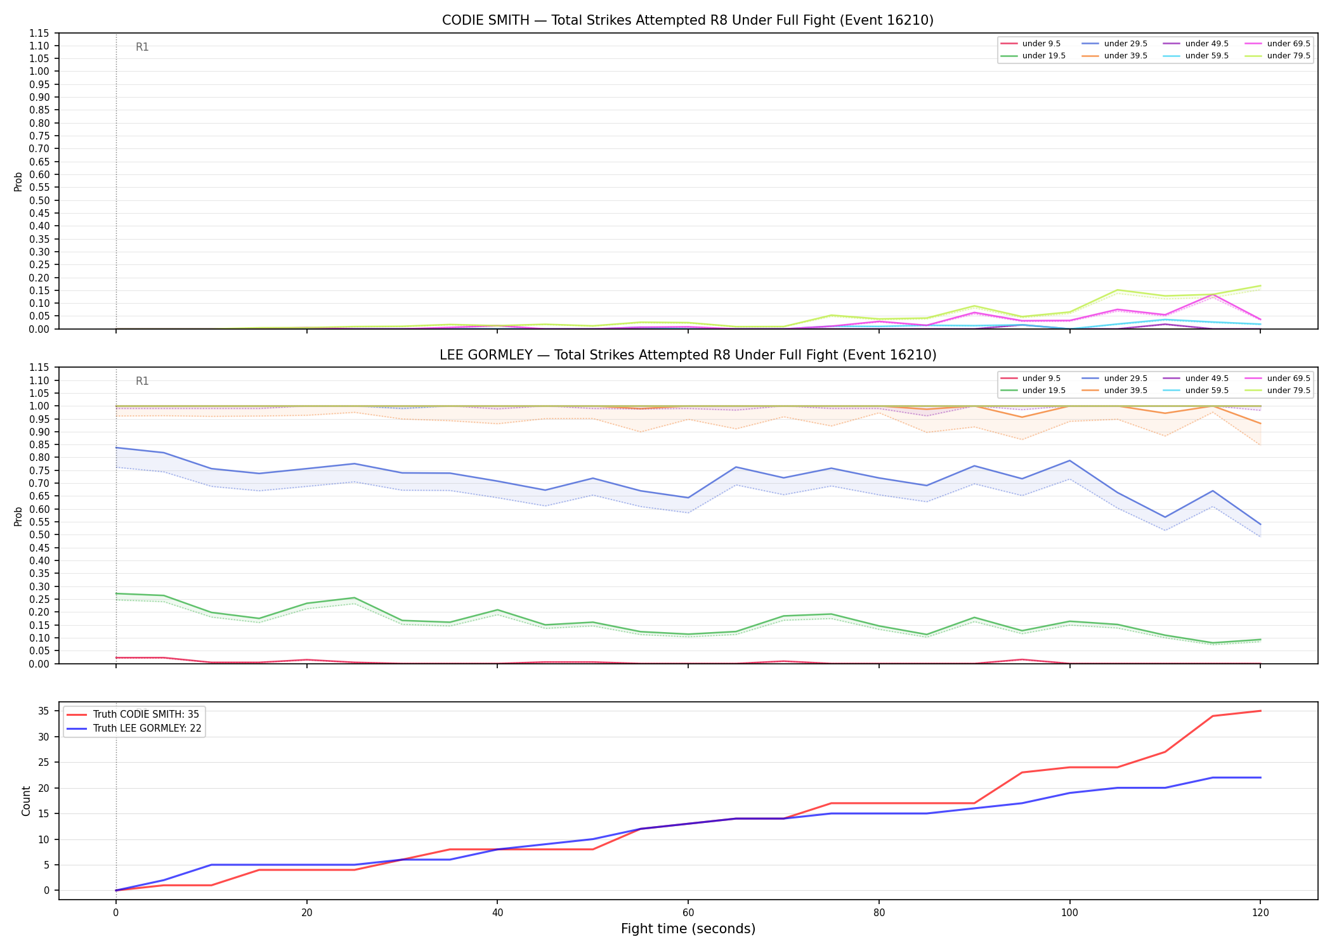Click the Count axis tick label 35
The width and height of the screenshot is (1332, 951).
pos(44,711)
